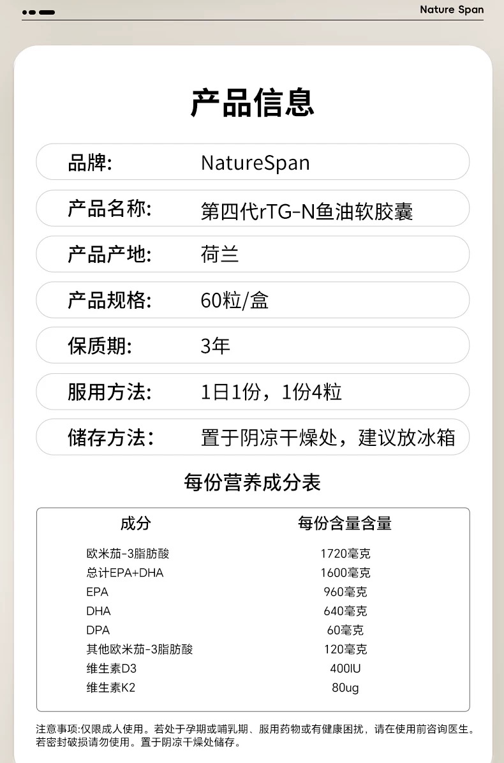Select the 产品名称 row
The width and height of the screenshot is (504, 763).
click(253, 209)
